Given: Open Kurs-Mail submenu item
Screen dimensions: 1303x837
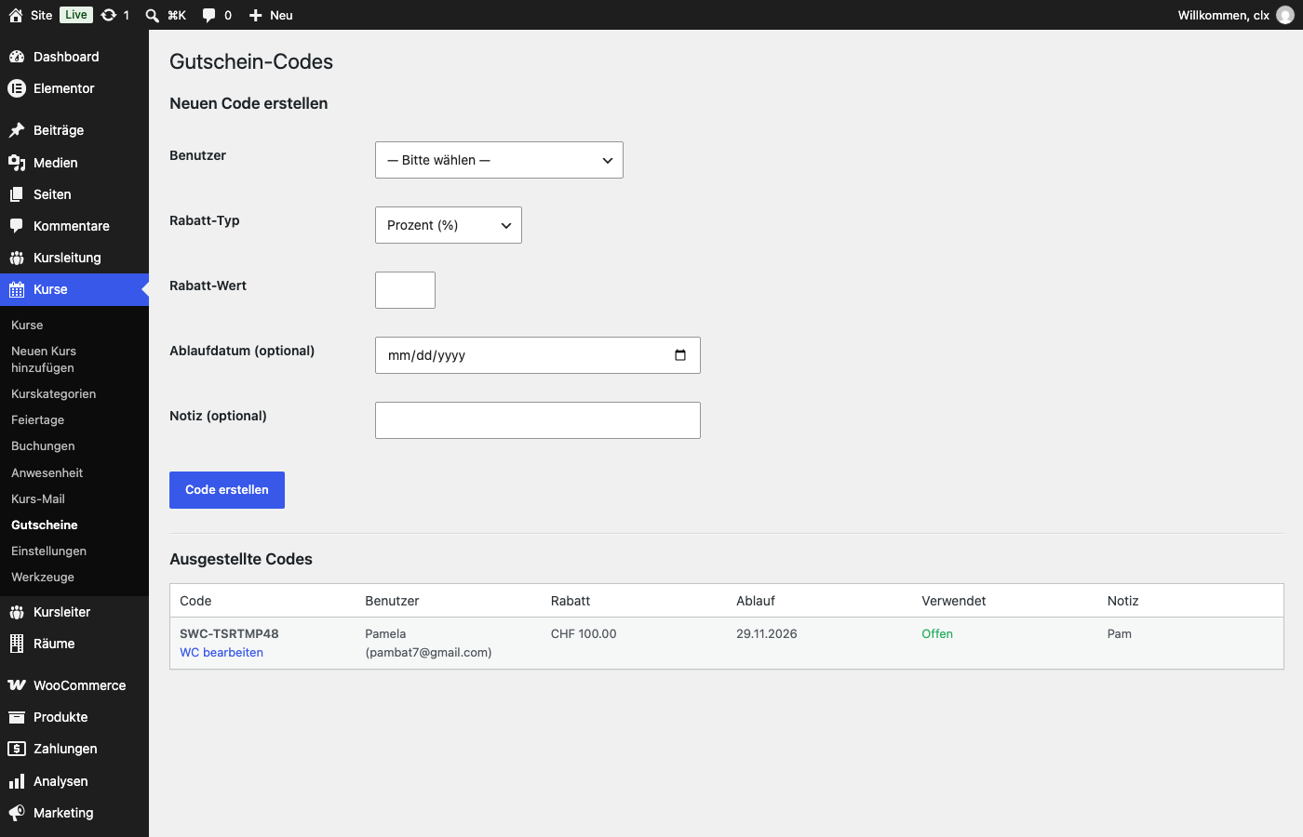Looking at the screenshot, I should pyautogui.click(x=38, y=498).
